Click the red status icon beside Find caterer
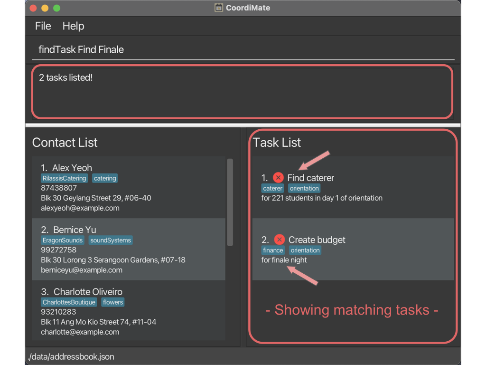The image size is (486, 365). click(278, 178)
